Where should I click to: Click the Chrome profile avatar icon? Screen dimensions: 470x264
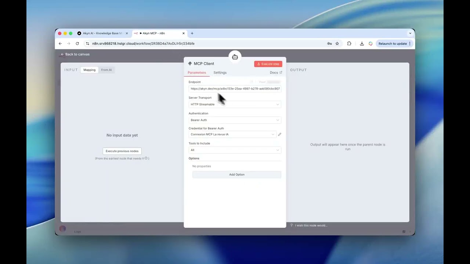(x=370, y=44)
